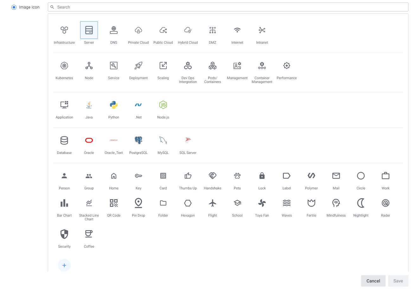This screenshot has width=416, height=291.
Task: Choose the PostgreSQL elephant icon
Action: [x=138, y=141]
